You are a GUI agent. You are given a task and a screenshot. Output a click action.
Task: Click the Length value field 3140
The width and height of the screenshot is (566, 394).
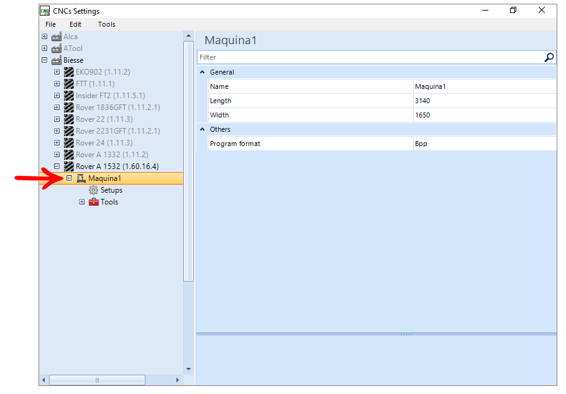pos(485,101)
